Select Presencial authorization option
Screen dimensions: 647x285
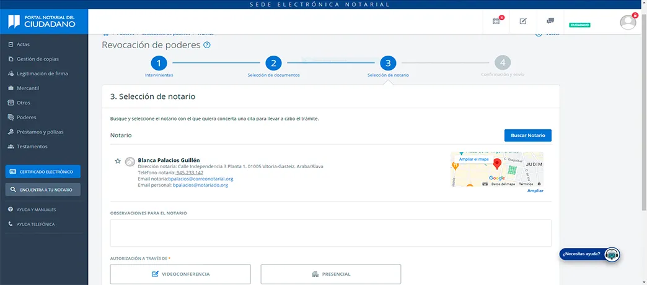point(331,274)
